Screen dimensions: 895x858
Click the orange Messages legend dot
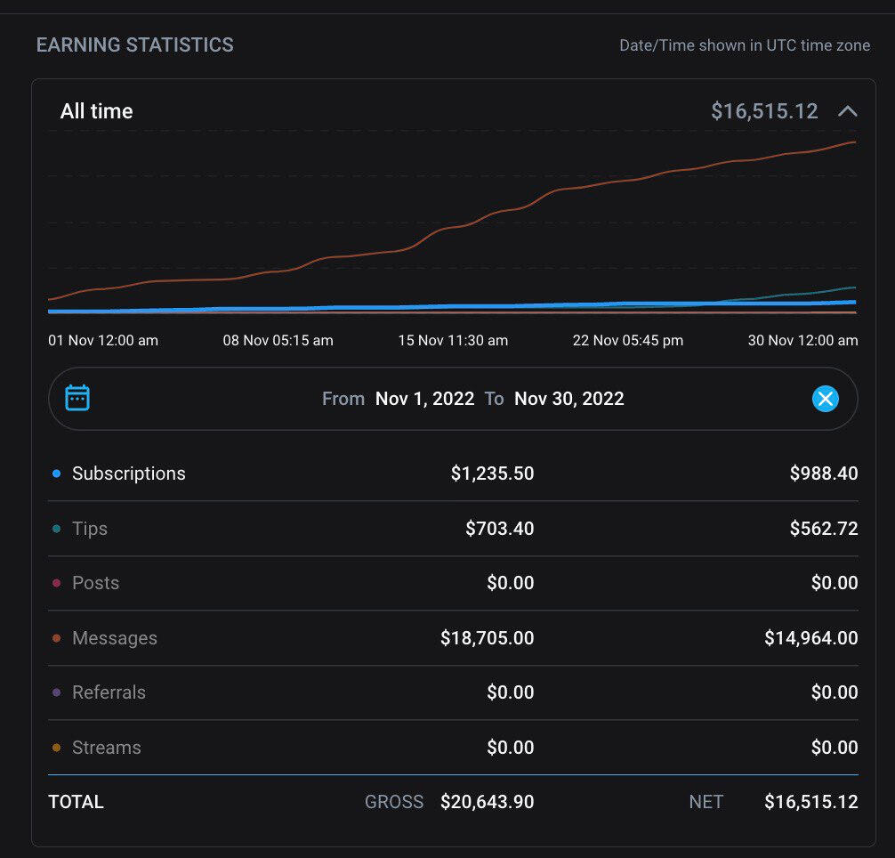[57, 638]
